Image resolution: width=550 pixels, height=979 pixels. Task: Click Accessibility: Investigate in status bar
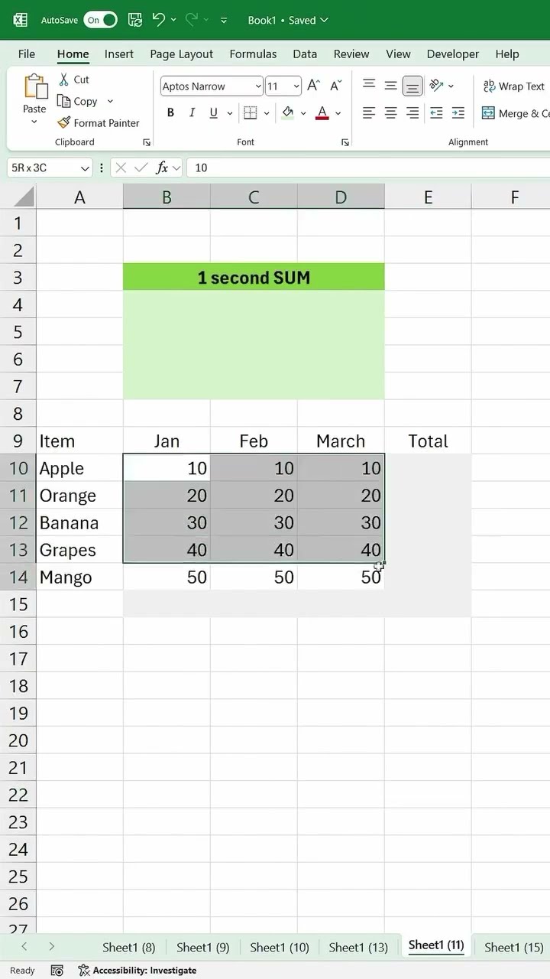click(137, 971)
